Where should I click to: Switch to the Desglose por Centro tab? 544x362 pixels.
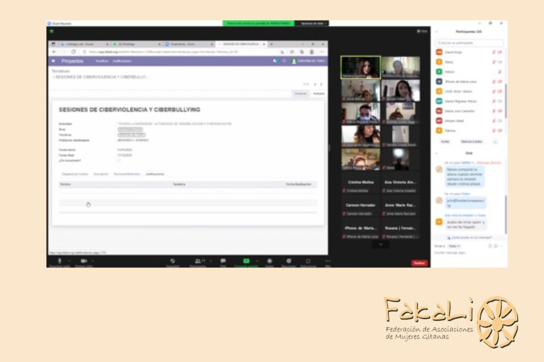(x=74, y=174)
